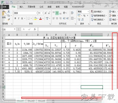Open Font group dialog launcher
This screenshot has width=118, height=103.
tap(50, 24)
